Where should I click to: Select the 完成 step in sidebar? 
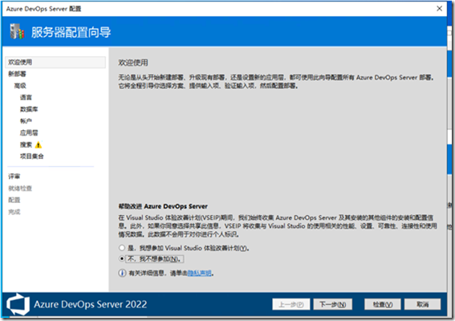pyautogui.click(x=14, y=212)
